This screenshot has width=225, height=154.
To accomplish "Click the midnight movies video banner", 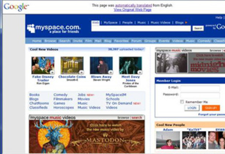I will pyautogui.click(x=190, y=63).
